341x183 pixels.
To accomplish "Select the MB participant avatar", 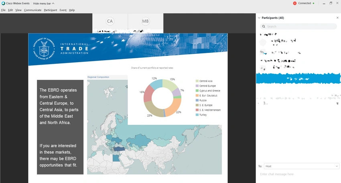I will tap(146, 21).
